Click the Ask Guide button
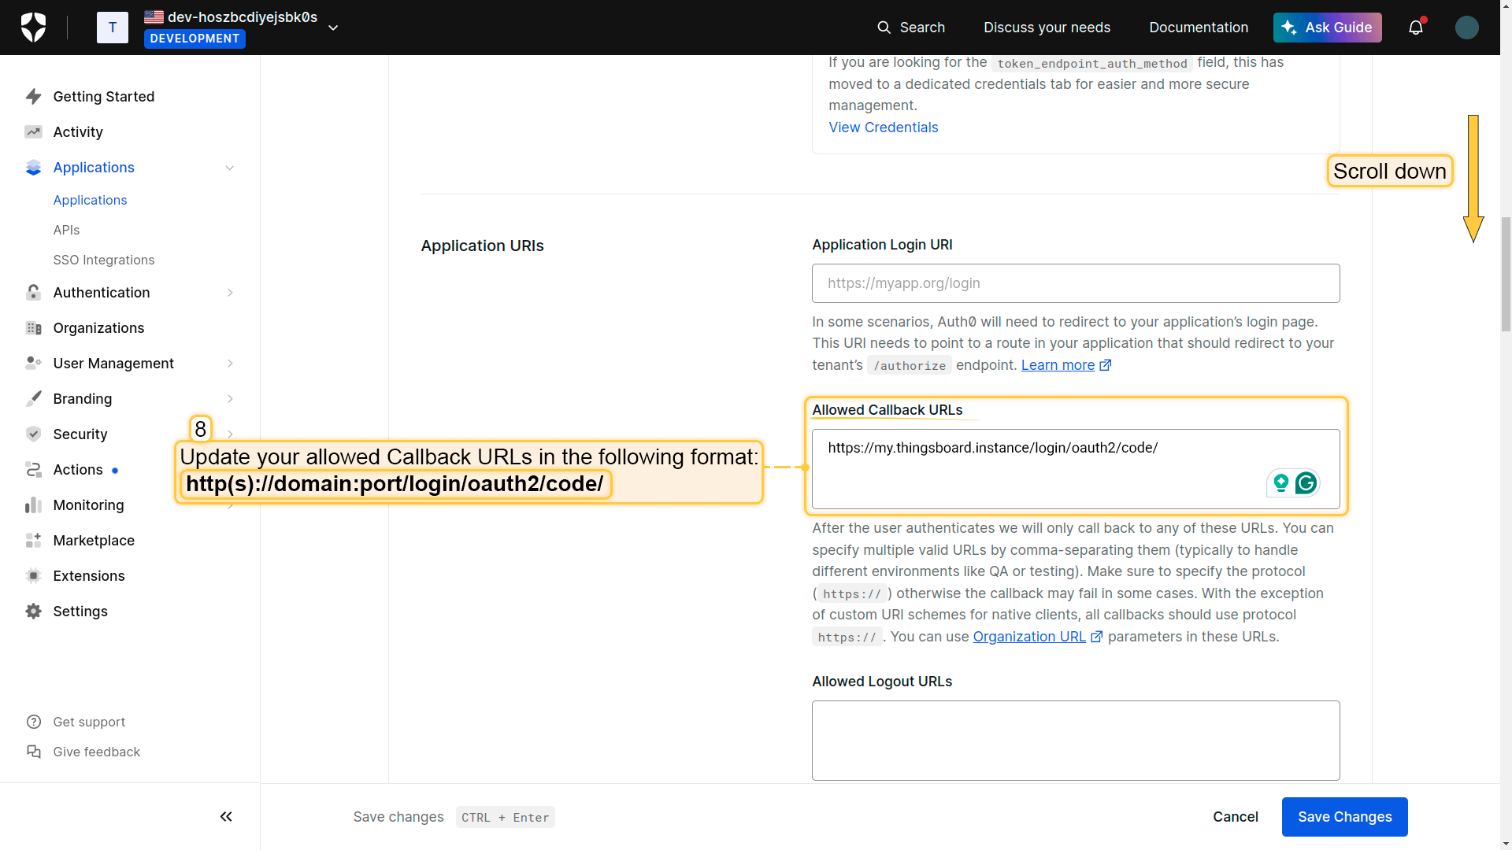 click(1327, 28)
